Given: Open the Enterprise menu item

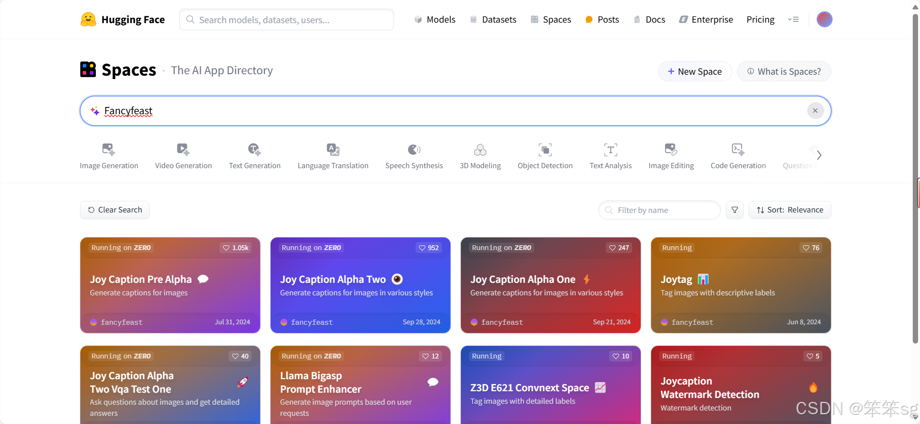Looking at the screenshot, I should point(706,20).
